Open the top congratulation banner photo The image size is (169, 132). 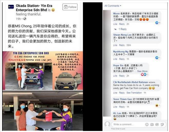coord(43,70)
